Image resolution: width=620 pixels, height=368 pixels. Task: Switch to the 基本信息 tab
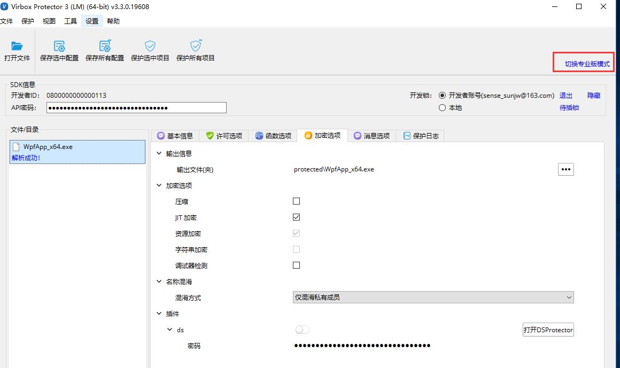(175, 136)
